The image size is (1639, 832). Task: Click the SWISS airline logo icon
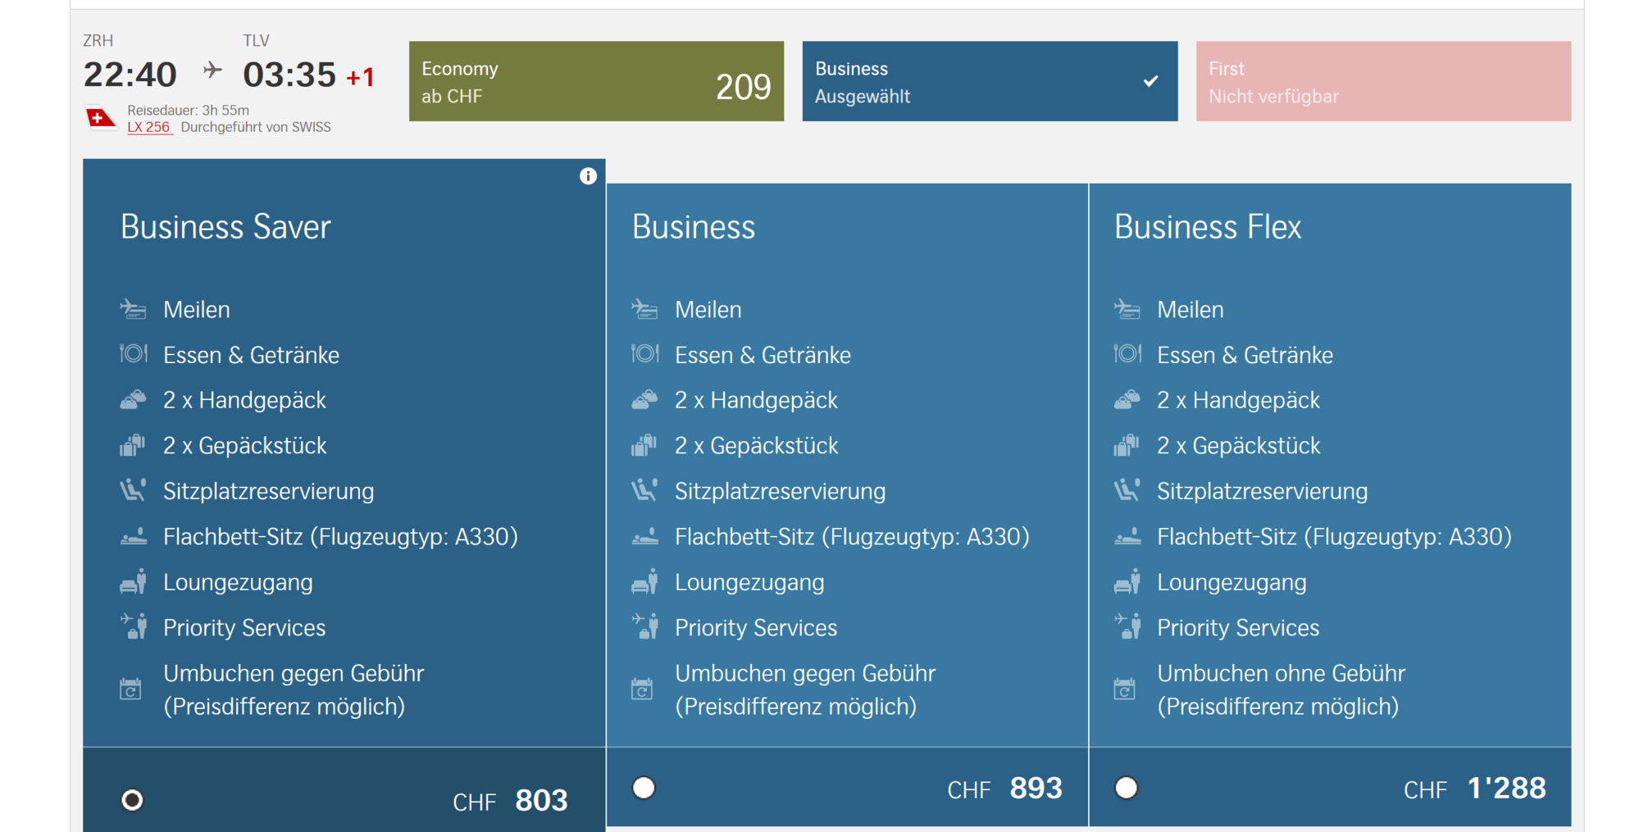click(99, 119)
